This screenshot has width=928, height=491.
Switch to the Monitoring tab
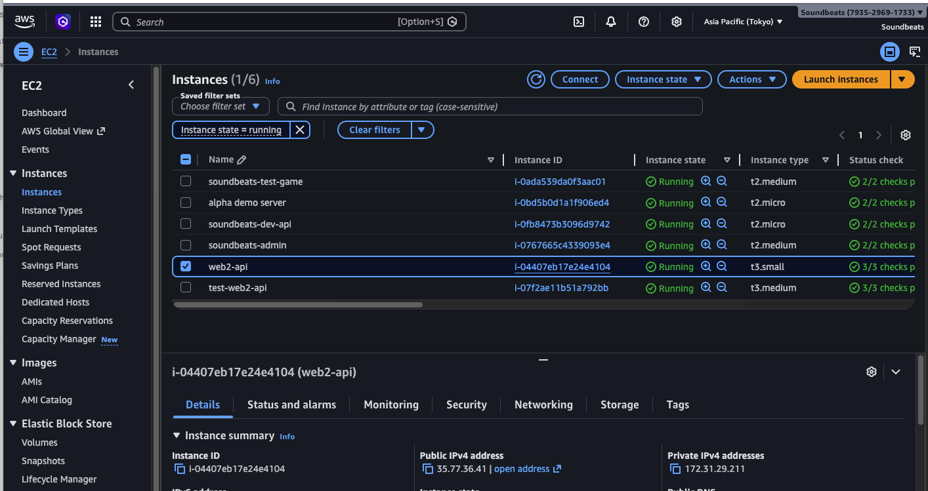pyautogui.click(x=391, y=404)
